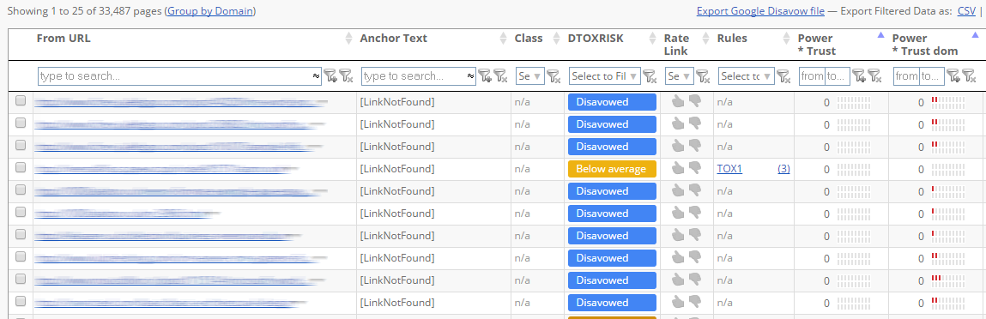Viewport: 986px width, 319px height.
Task: Click the (3) rules count link
Action: [783, 169]
